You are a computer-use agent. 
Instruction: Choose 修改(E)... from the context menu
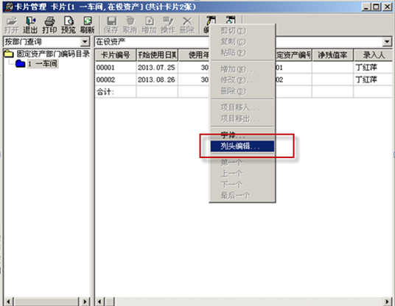pos(242,80)
